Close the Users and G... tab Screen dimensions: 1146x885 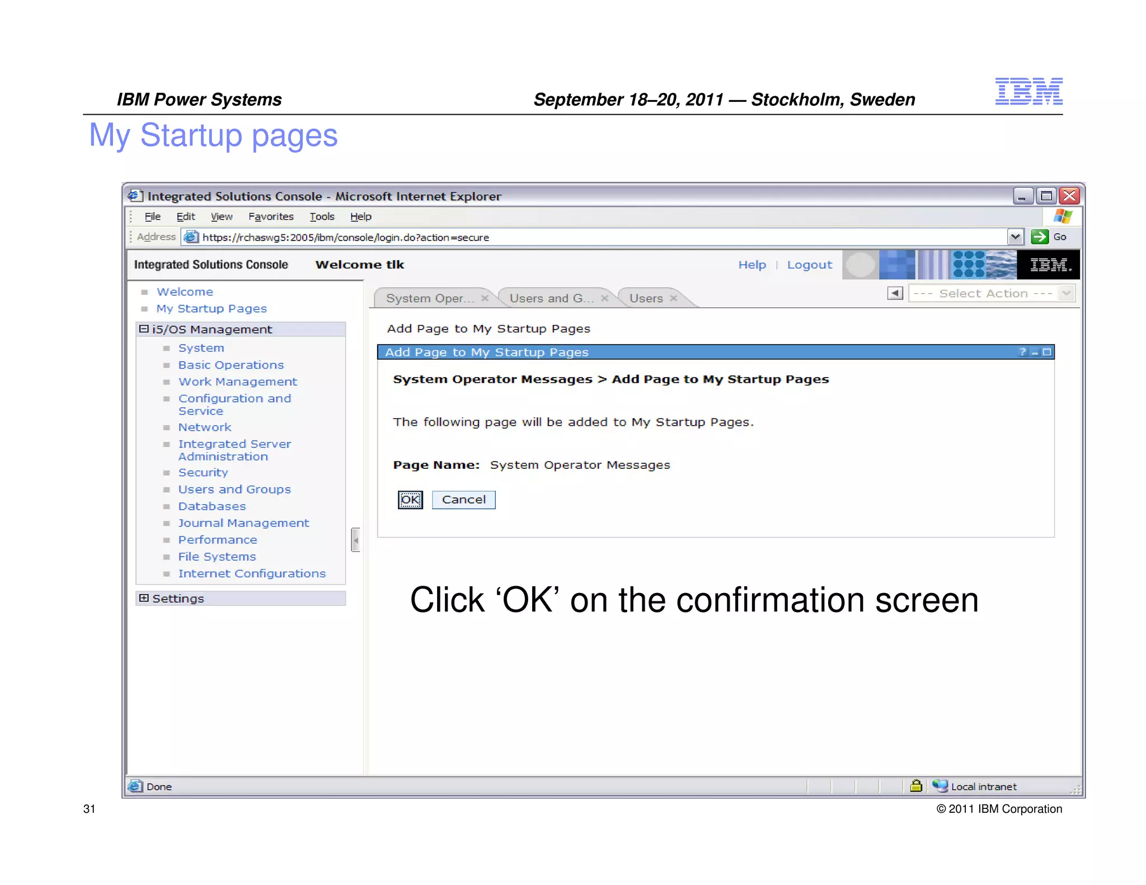[x=605, y=298]
